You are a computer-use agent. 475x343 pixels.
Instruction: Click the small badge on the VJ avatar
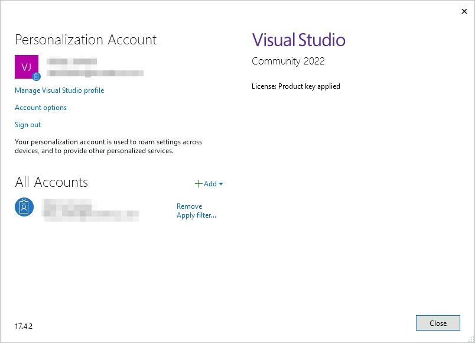[x=35, y=76]
